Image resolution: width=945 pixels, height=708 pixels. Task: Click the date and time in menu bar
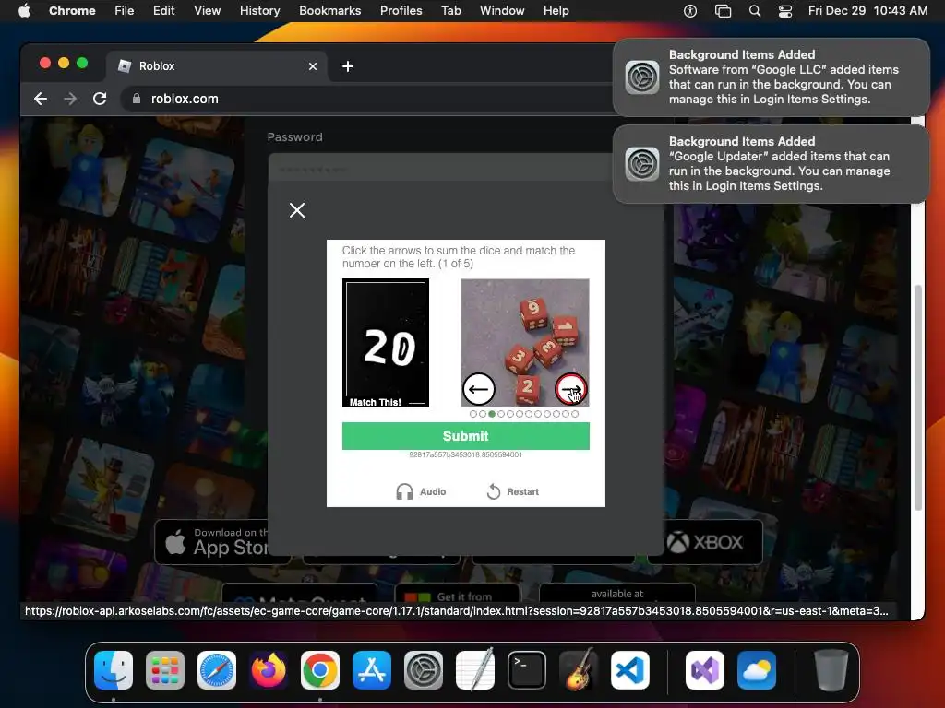[867, 10]
